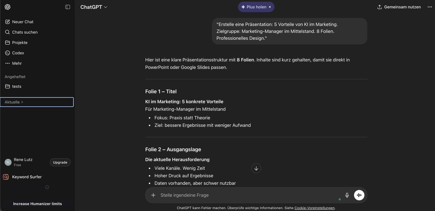Dismiss the Plus holen banner

click(x=270, y=7)
